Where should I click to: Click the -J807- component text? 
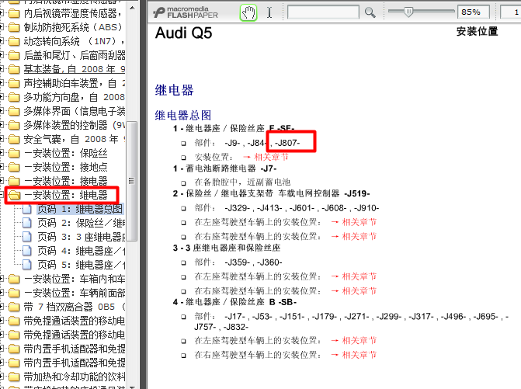point(287,143)
